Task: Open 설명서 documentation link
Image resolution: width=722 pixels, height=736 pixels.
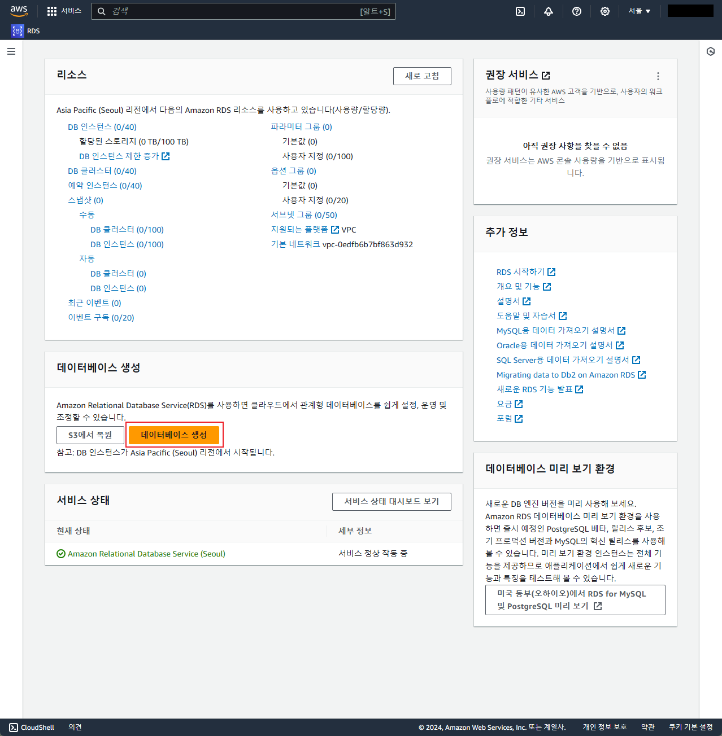Action: coord(508,301)
